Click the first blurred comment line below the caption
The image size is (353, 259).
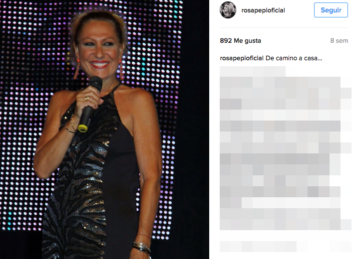253,71
